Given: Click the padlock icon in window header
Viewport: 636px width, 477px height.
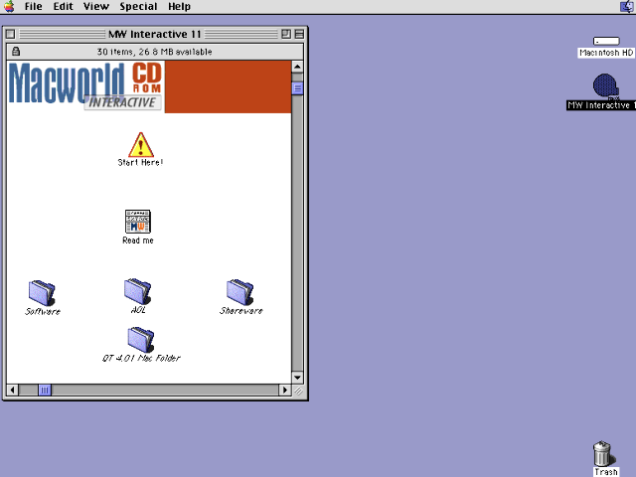Looking at the screenshot, I should [16, 52].
